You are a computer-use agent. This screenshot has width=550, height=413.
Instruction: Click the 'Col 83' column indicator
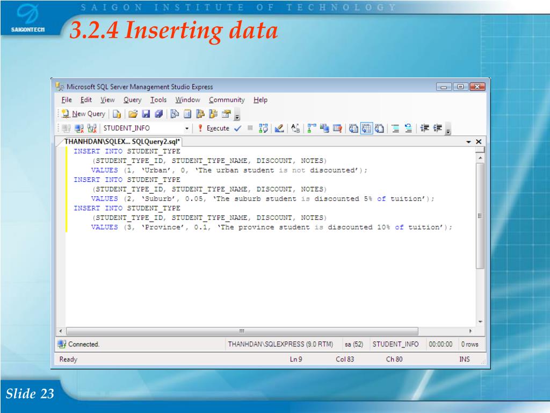pos(345,359)
